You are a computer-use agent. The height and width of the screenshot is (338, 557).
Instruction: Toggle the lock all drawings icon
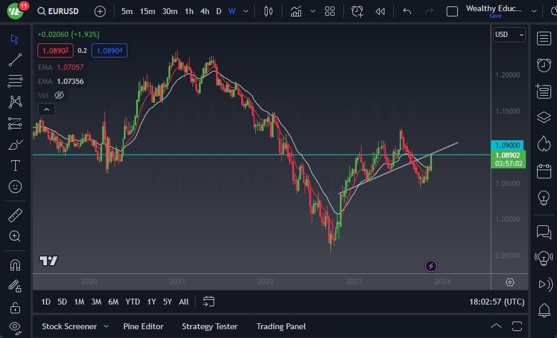tap(15, 308)
